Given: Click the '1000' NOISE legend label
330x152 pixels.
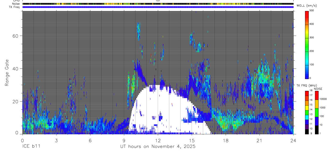Looking at the screenshot, I should tap(322, 107).
